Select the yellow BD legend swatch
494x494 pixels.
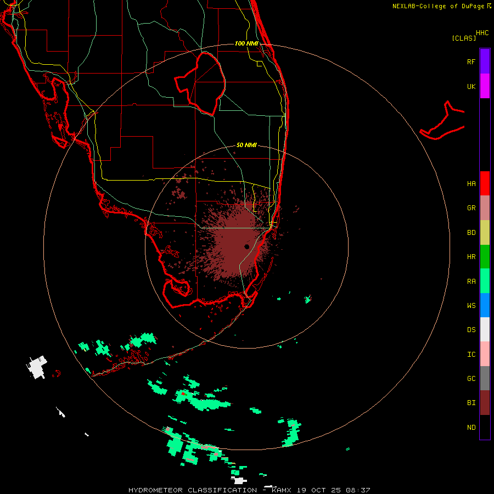(485, 233)
